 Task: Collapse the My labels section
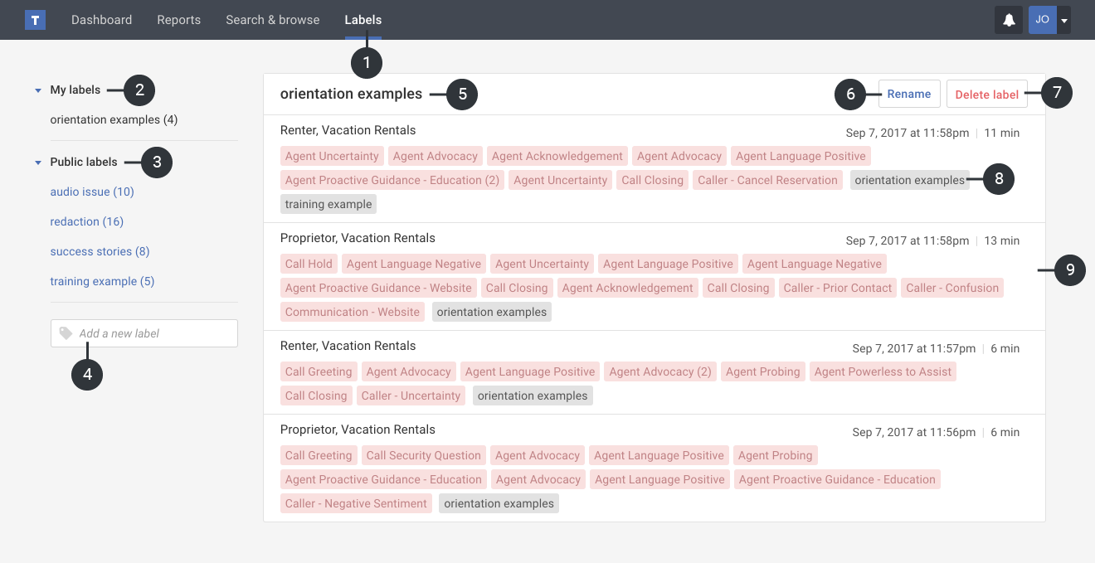(x=38, y=90)
